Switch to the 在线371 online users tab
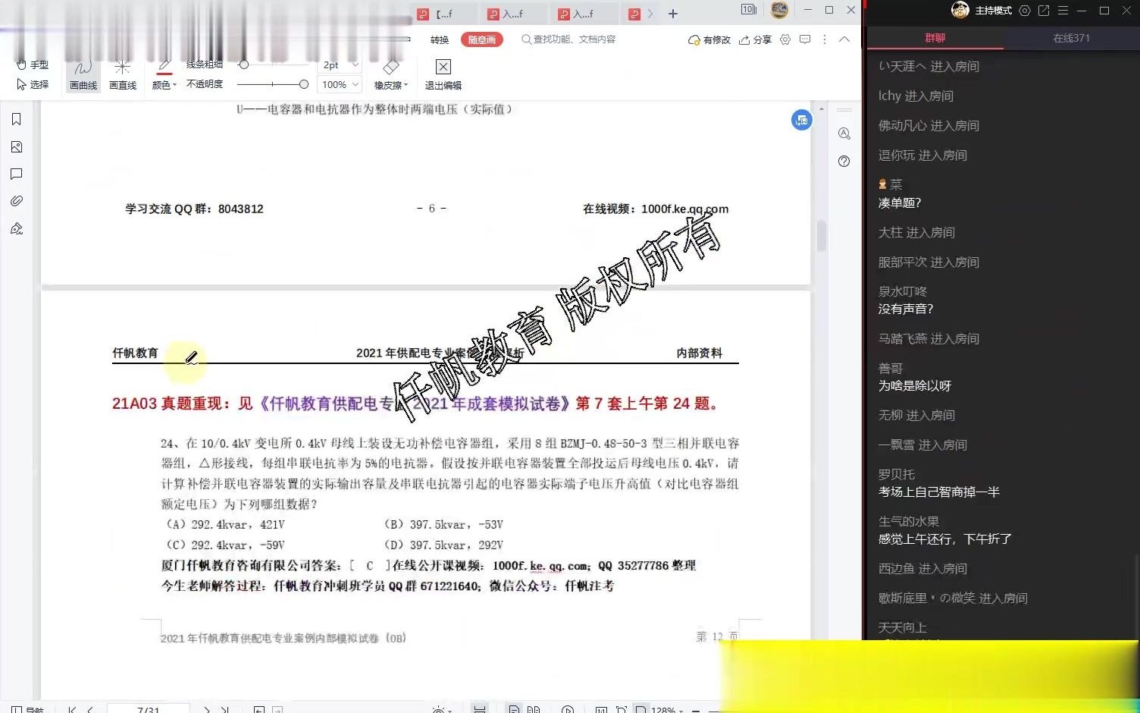This screenshot has height=713, width=1140. coord(1071,38)
